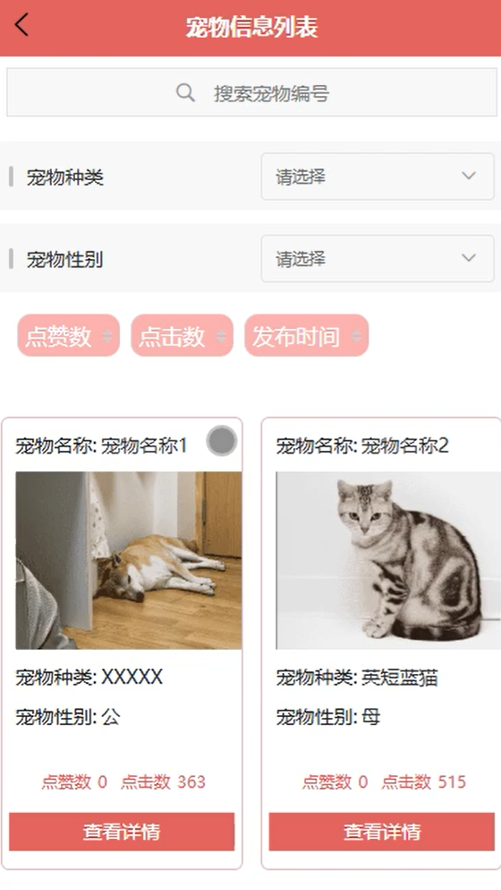
Task: Click the 点击数 sort arrows icon
Action: (221, 337)
